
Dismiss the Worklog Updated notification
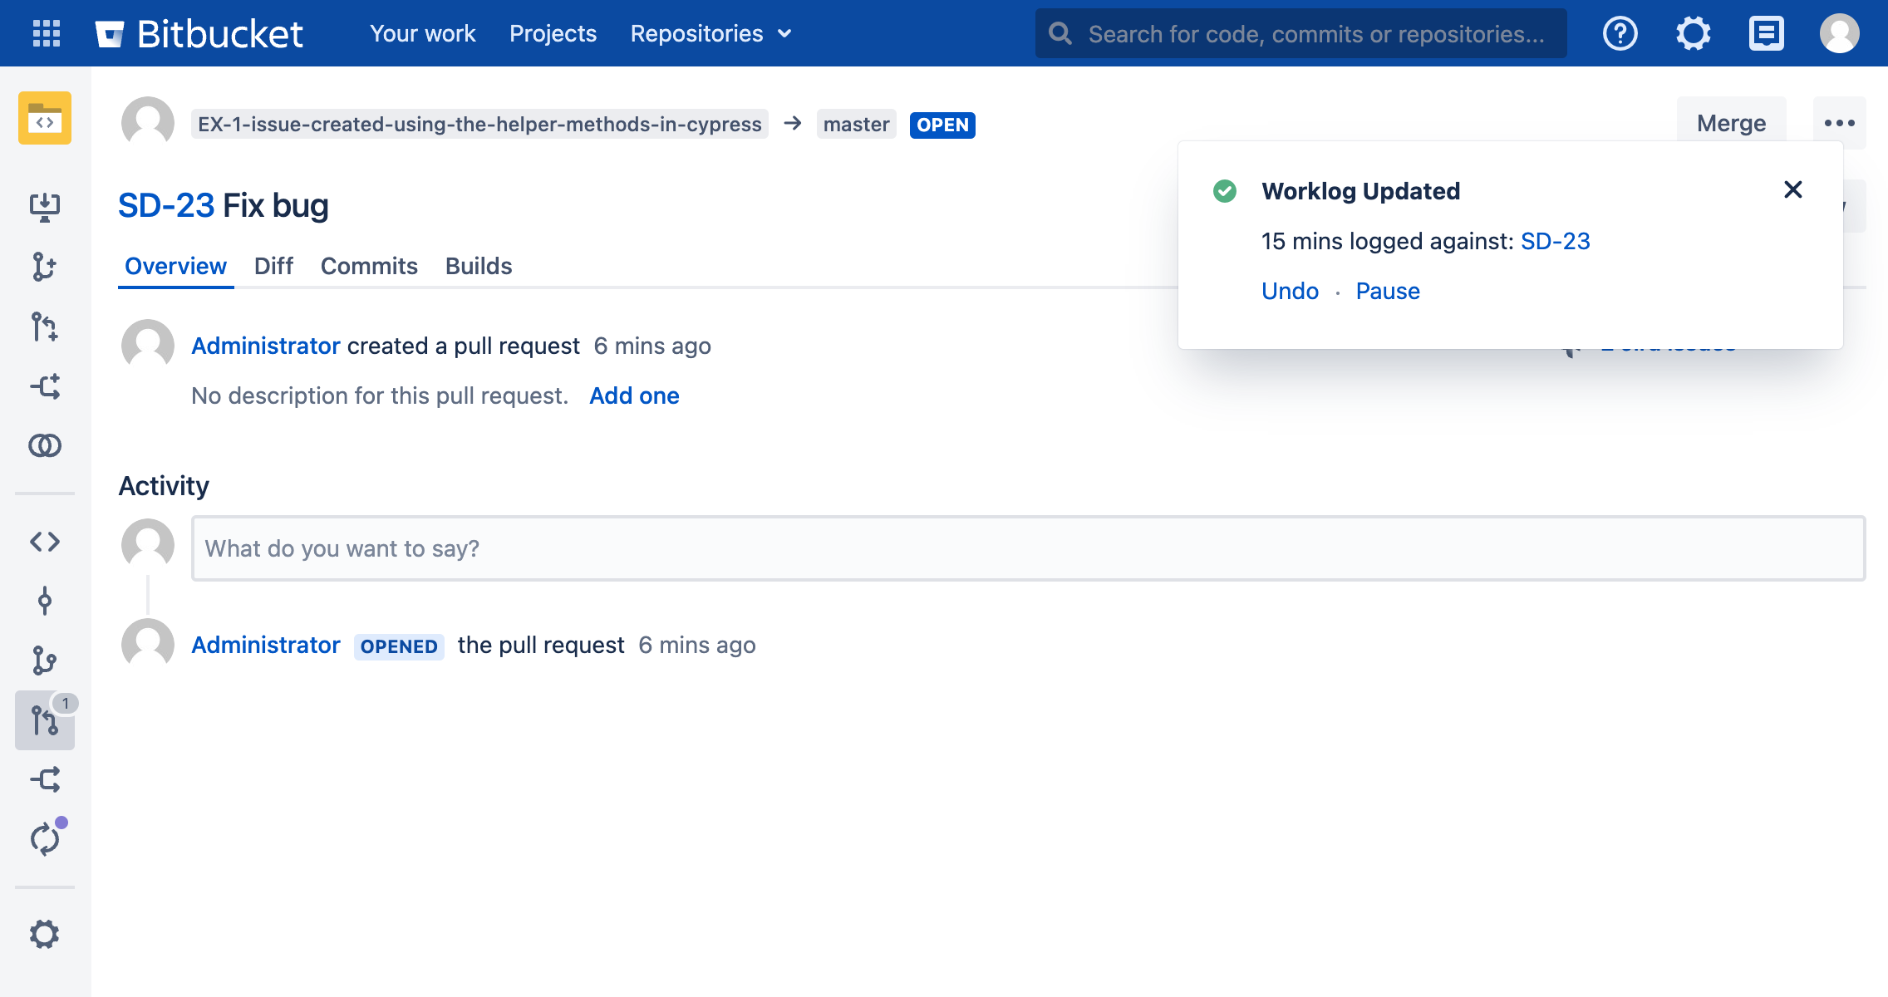[x=1792, y=190]
